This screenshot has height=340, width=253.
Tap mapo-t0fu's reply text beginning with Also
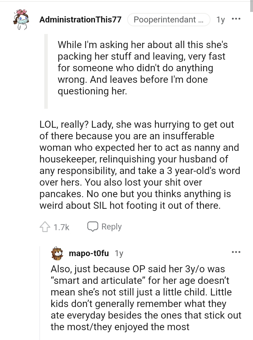[x=146, y=298]
